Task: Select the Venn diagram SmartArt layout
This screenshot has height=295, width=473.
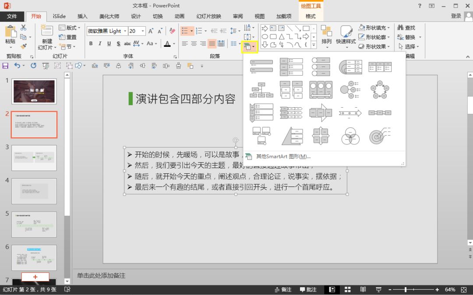Action: tap(350, 136)
